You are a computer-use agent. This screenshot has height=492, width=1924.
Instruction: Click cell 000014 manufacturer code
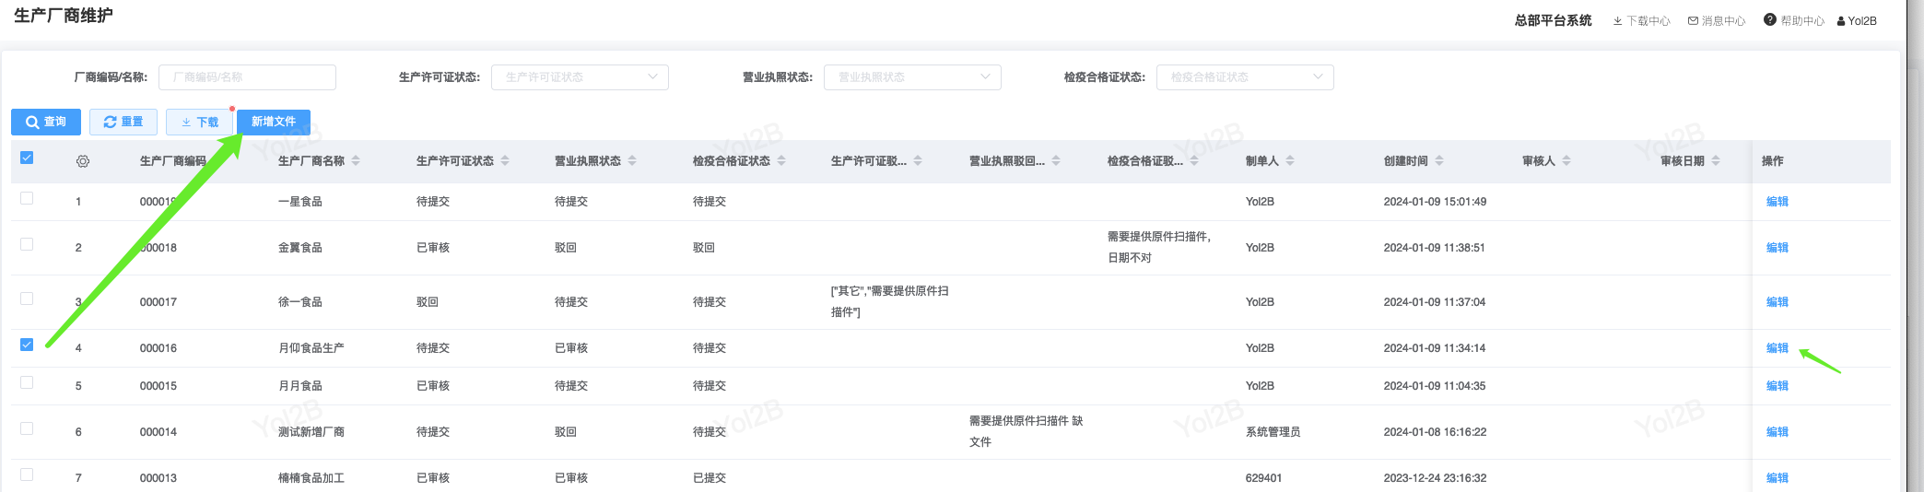(x=158, y=432)
